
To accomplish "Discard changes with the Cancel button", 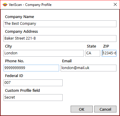I will click(105, 109).
